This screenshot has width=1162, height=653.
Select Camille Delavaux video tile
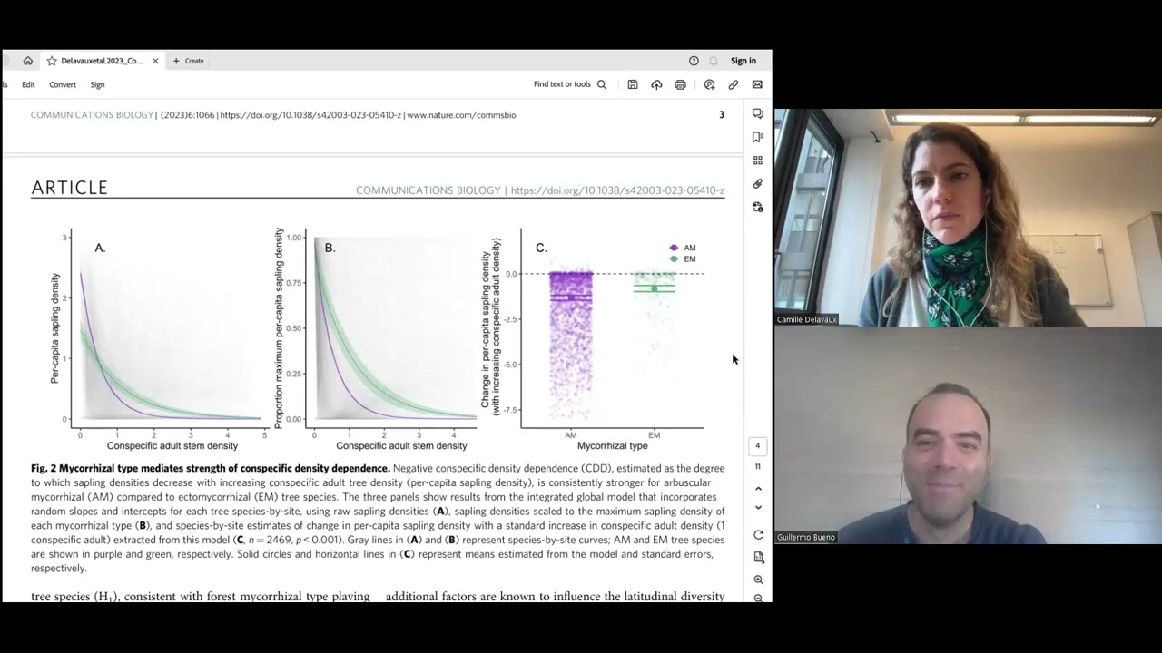(968, 218)
